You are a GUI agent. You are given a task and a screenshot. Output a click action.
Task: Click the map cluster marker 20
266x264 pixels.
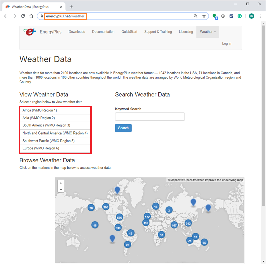(127, 245)
